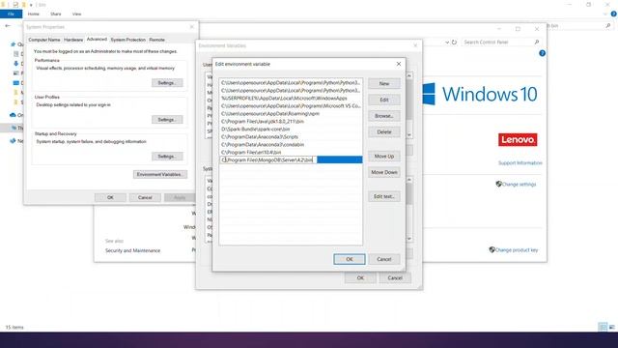This screenshot has width=618, height=348.
Task: Click Delete button in path editor
Action: 384,132
